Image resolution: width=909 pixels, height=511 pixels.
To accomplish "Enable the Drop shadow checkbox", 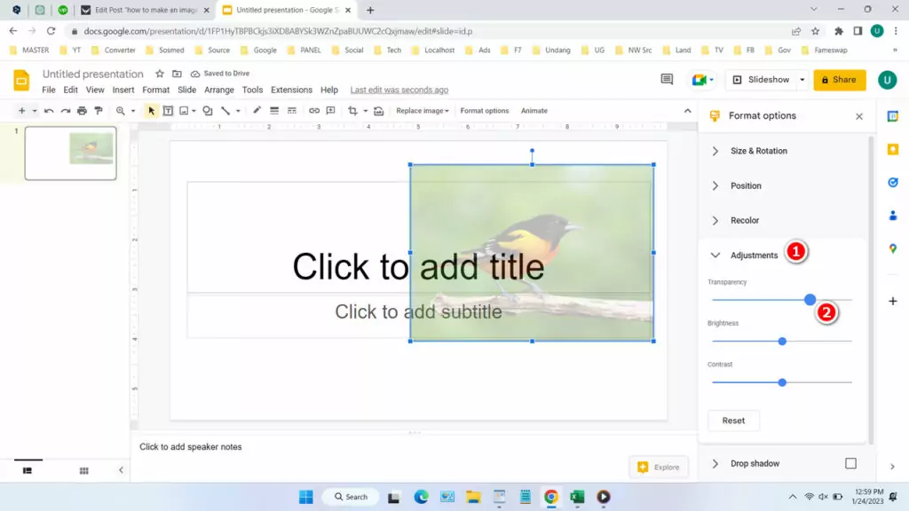I will tap(850, 463).
